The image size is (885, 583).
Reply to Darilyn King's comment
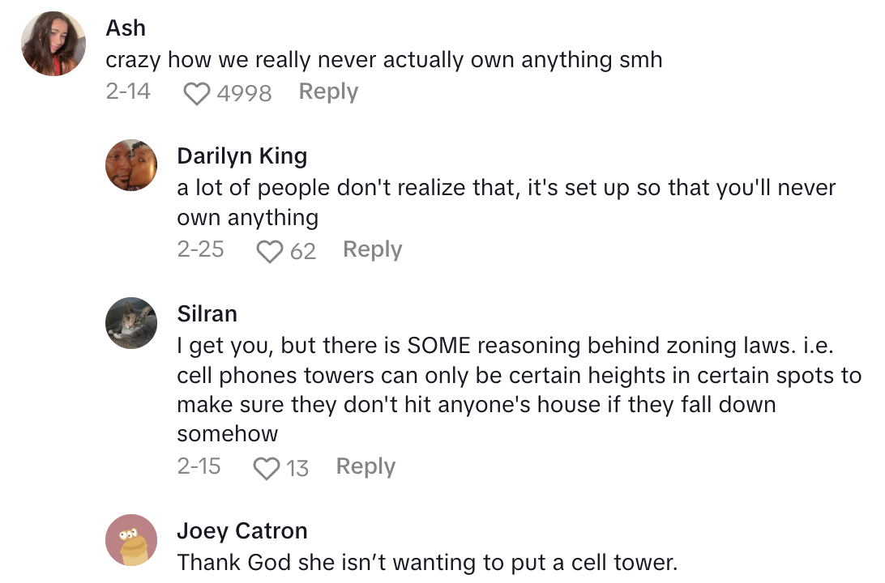372,249
